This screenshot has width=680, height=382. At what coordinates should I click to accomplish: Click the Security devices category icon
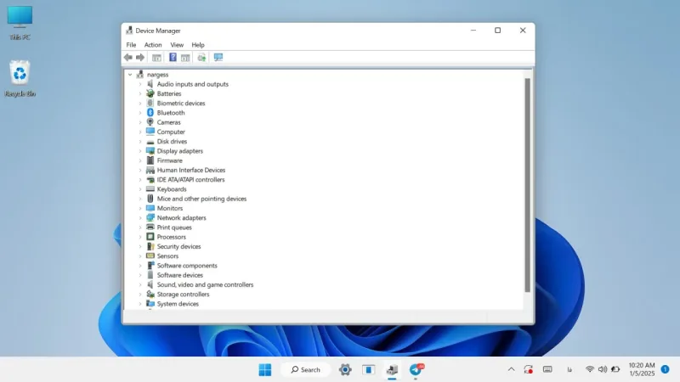click(150, 246)
